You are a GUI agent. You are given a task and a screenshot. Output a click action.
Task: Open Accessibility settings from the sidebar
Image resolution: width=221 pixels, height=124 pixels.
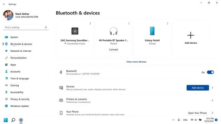17,92
